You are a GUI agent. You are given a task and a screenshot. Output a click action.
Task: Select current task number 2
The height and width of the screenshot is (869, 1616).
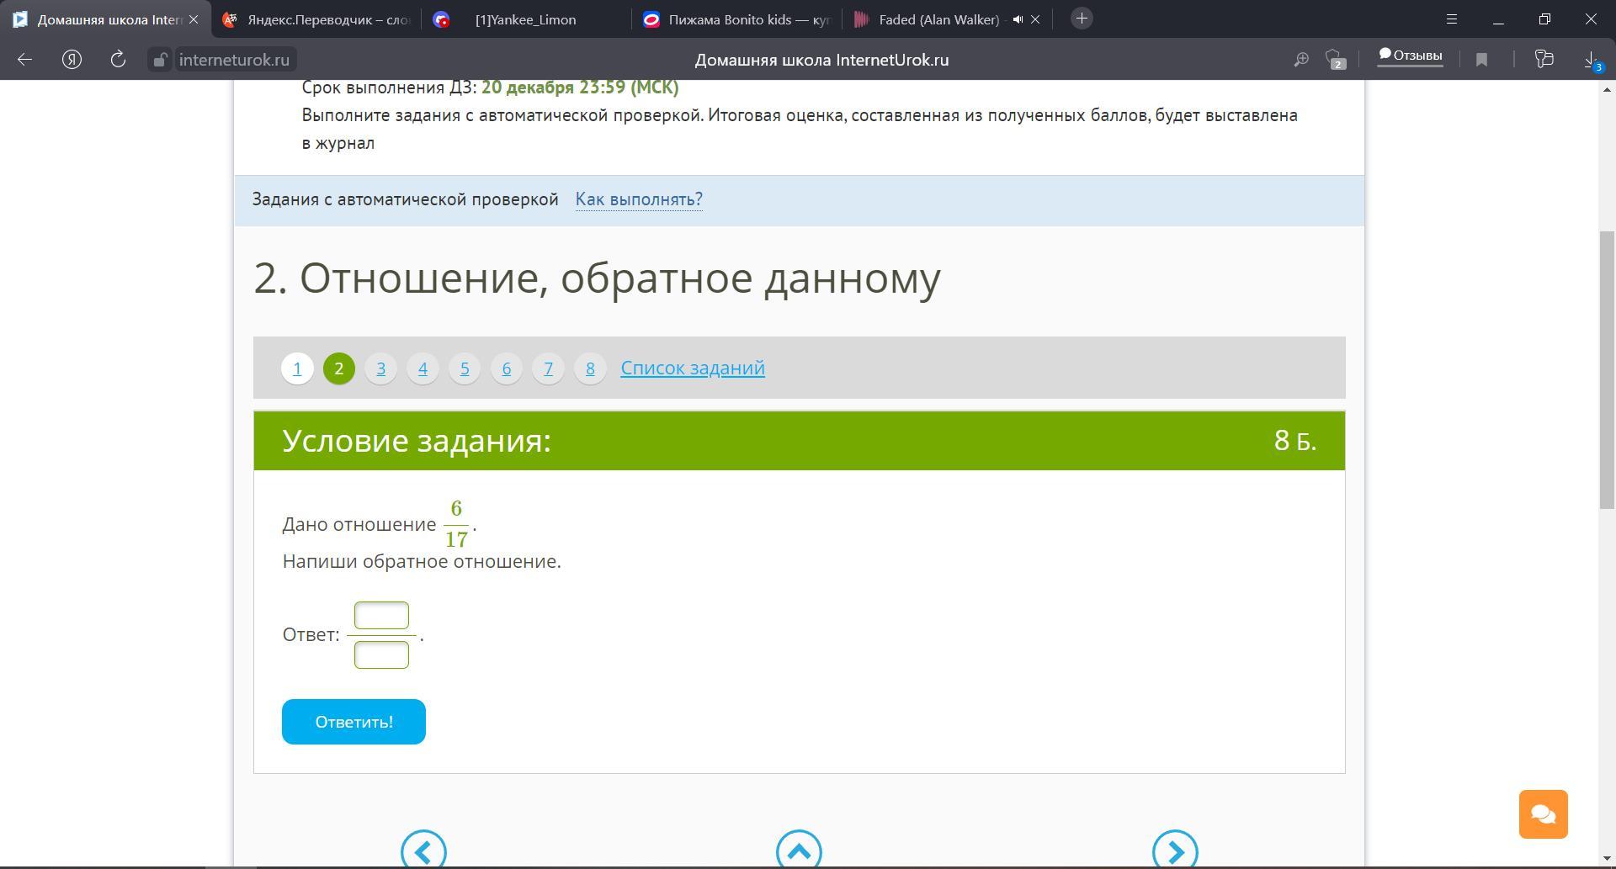point(339,368)
